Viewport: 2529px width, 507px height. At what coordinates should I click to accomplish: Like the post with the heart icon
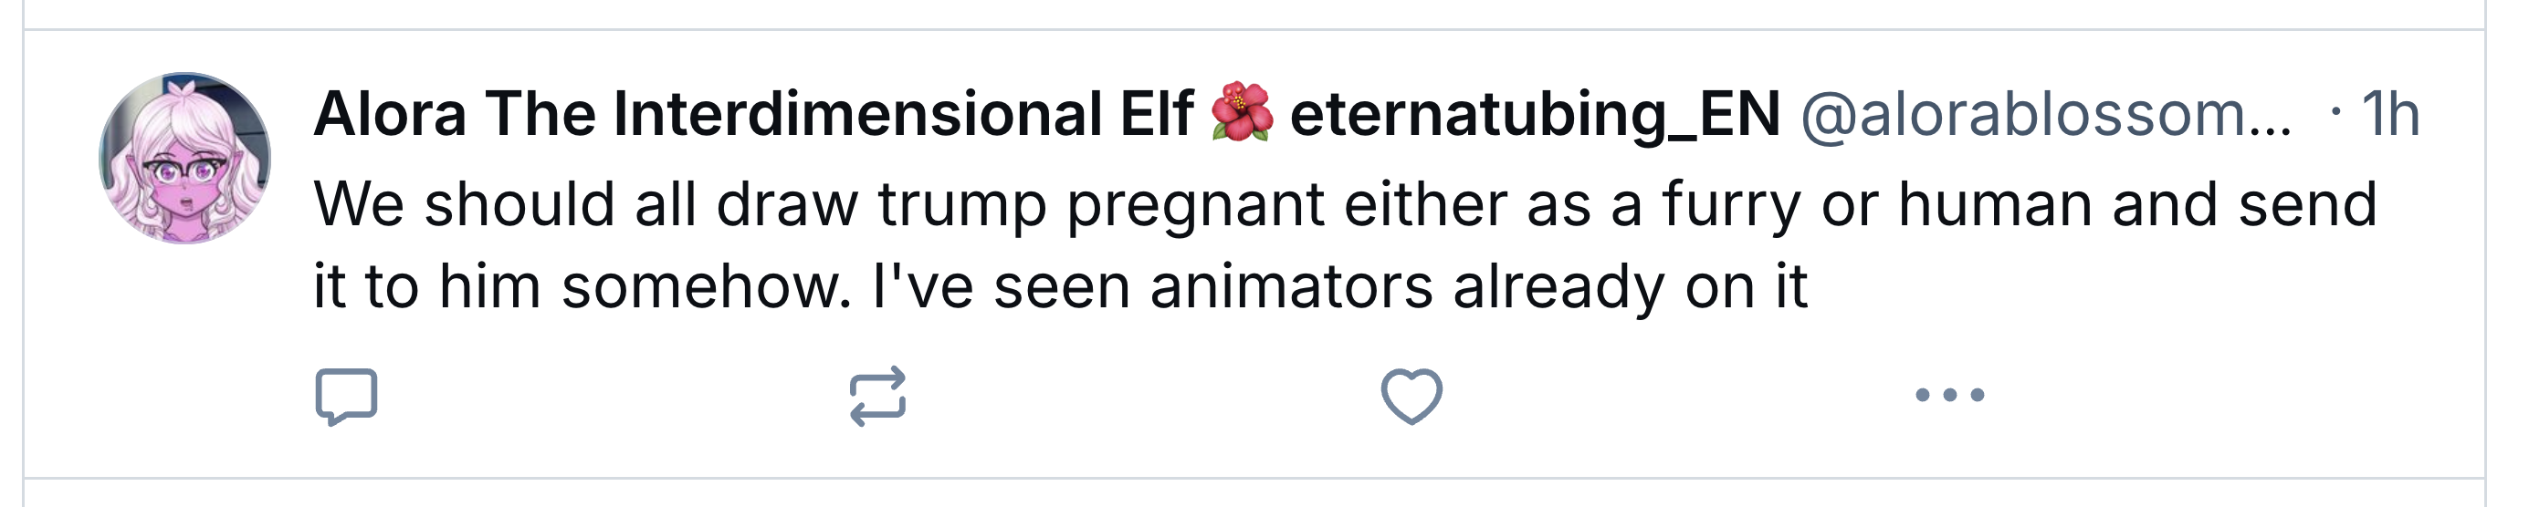1411,396
